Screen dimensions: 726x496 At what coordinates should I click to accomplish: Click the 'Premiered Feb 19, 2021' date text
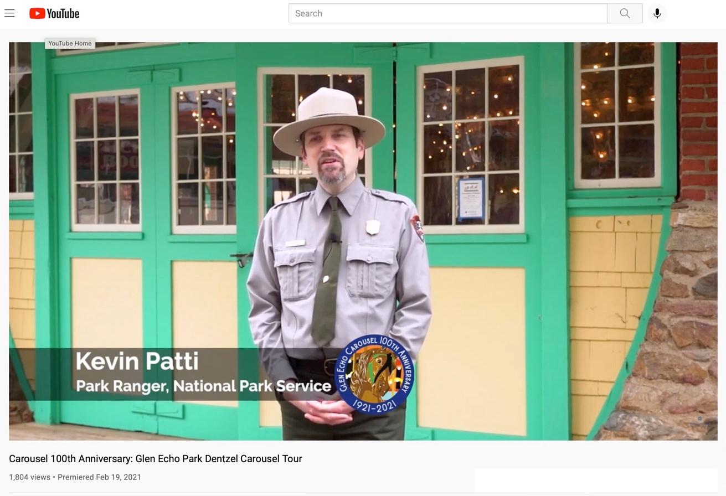(100, 477)
